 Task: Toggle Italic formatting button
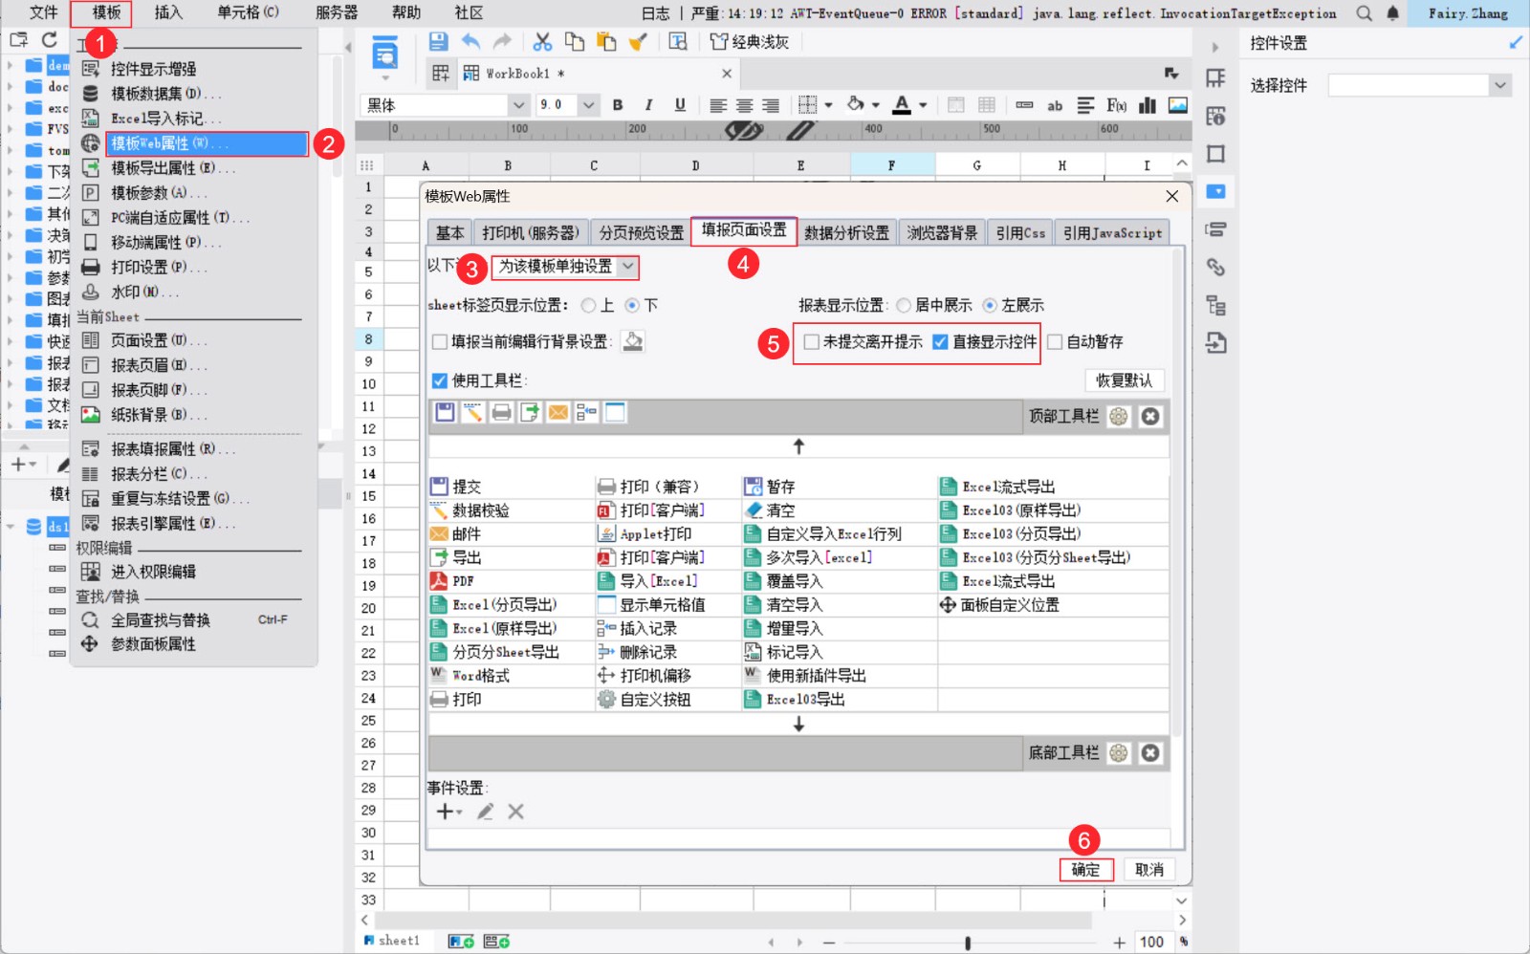(648, 105)
